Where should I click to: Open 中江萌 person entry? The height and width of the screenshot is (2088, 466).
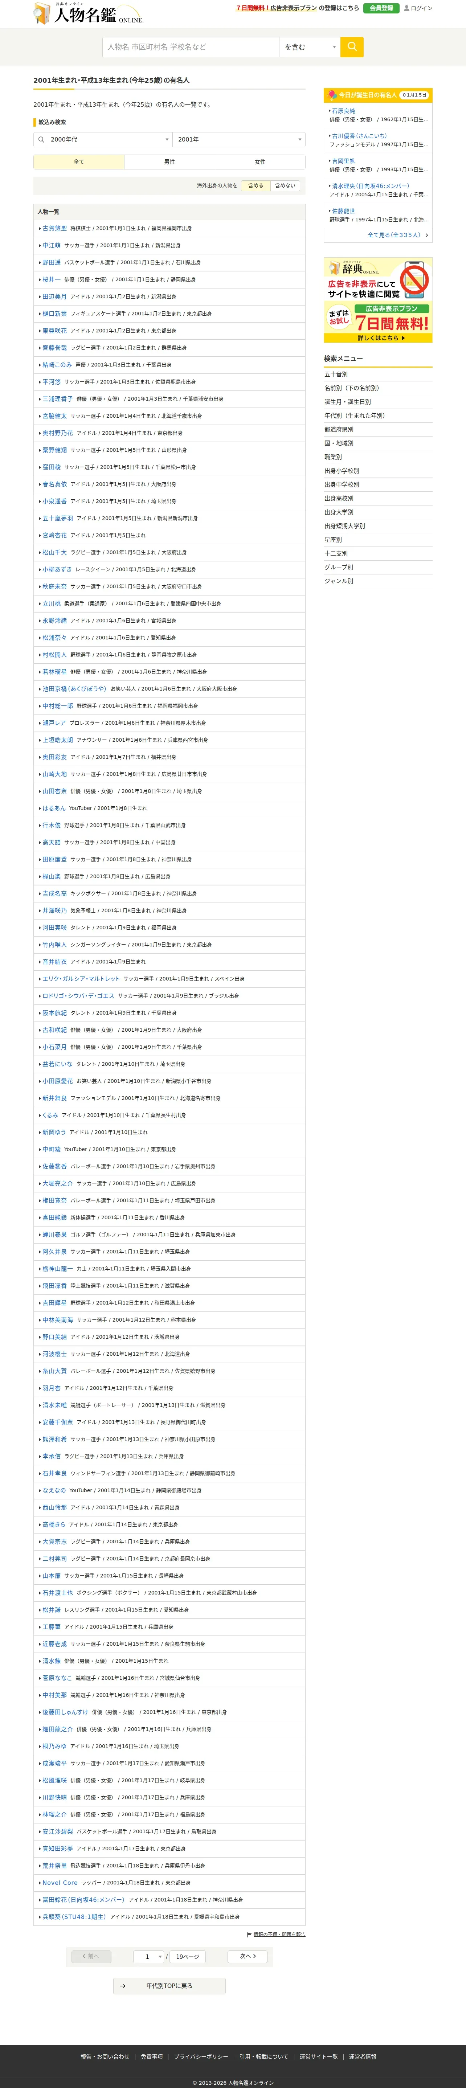click(51, 246)
